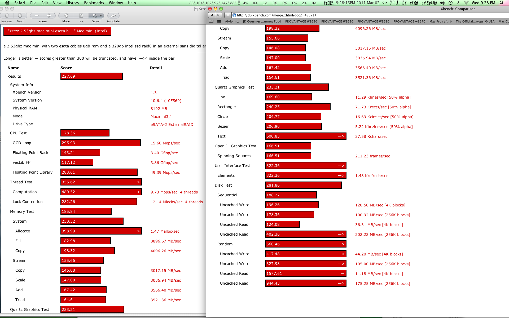The height and width of the screenshot is (318, 509).
Task: Click the System Version value 10.6.4 (10F569)
Action: (166, 101)
